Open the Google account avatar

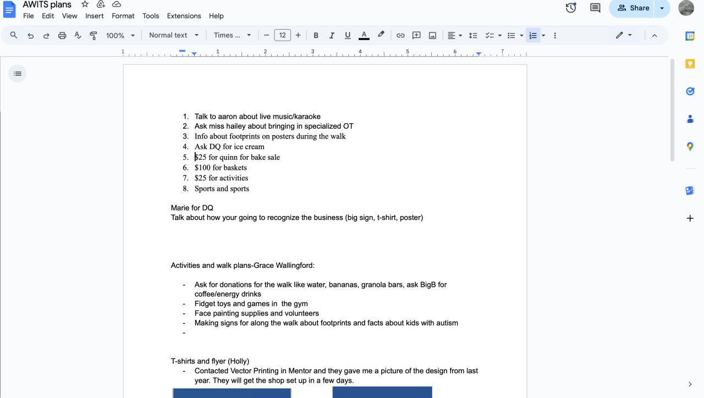pyautogui.click(x=686, y=8)
